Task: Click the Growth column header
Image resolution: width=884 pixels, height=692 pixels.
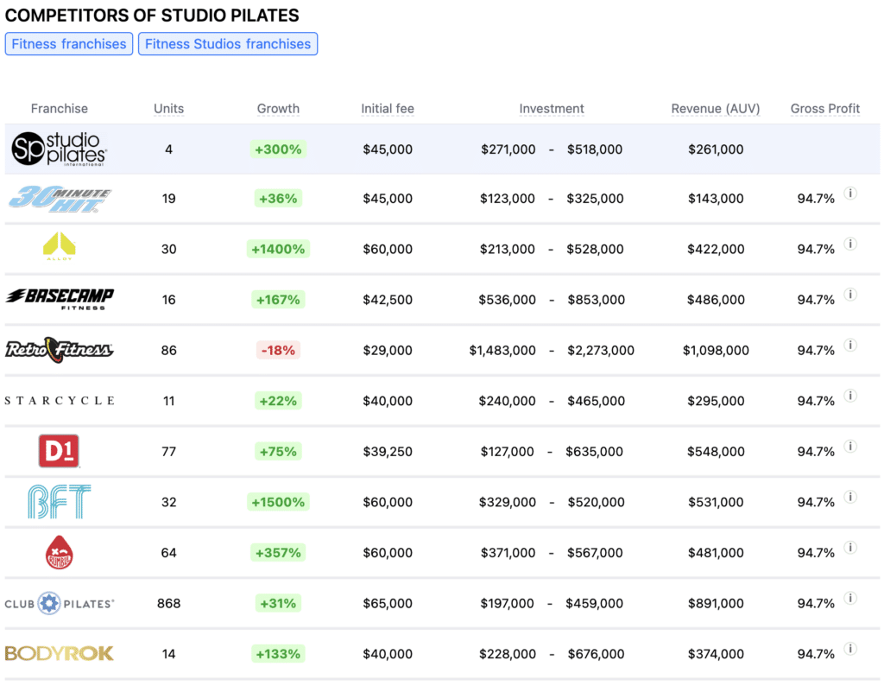Action: (x=278, y=108)
